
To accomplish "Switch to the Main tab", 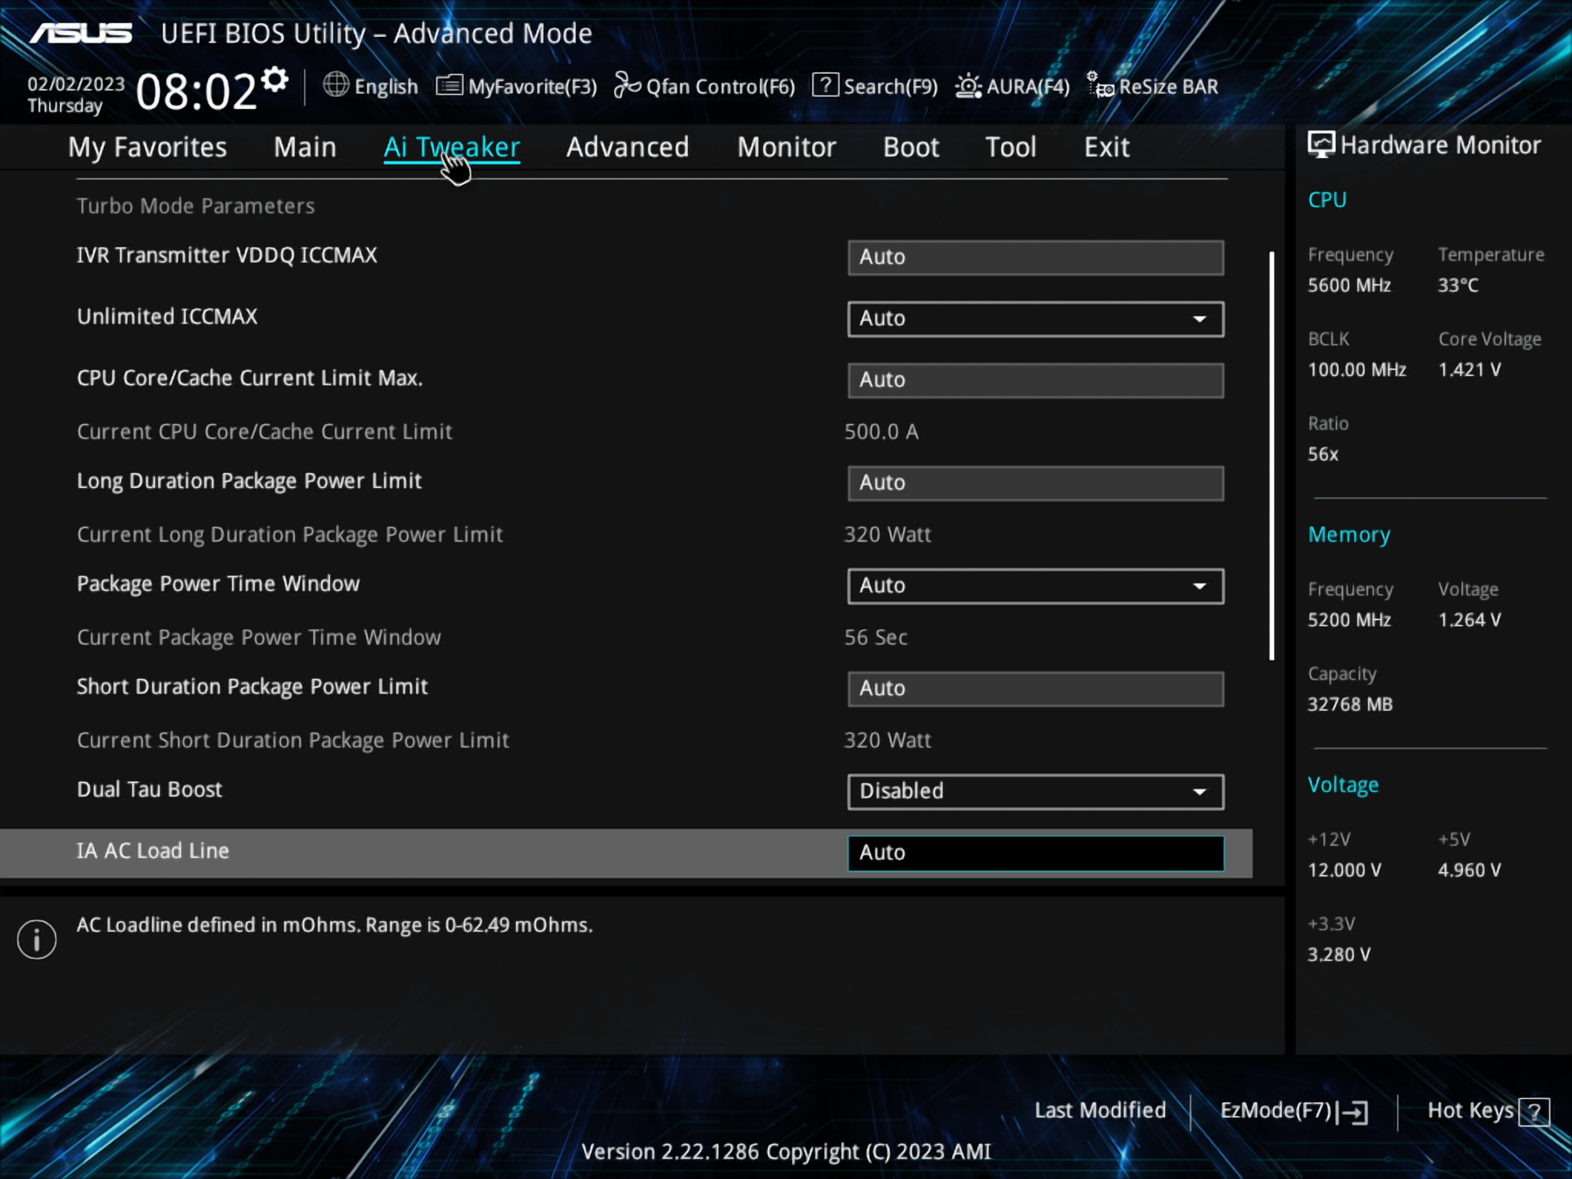I will [305, 147].
